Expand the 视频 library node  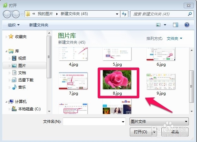9,58
